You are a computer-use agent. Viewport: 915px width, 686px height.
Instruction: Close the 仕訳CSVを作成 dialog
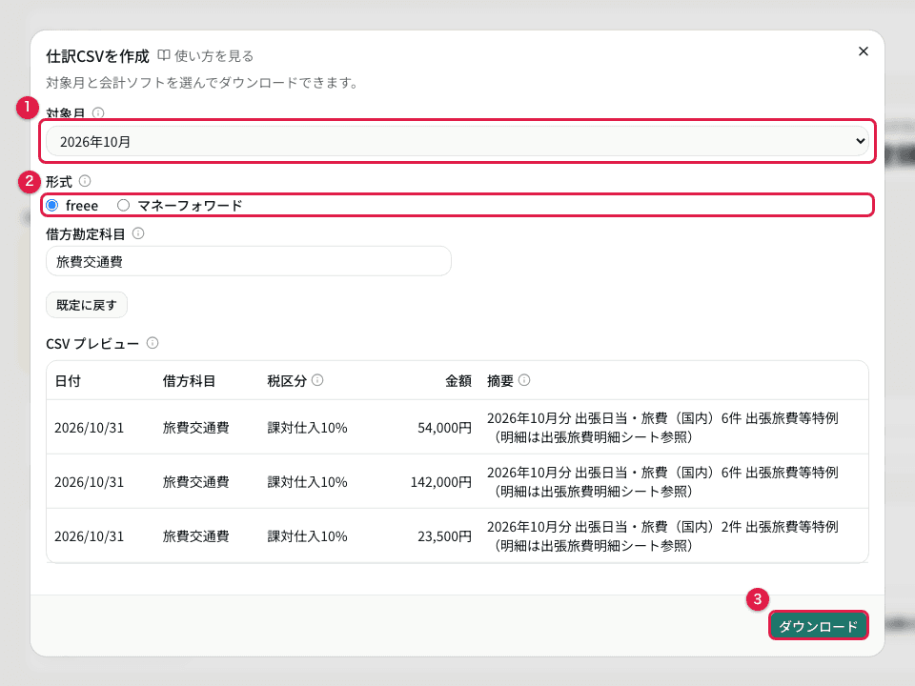click(x=864, y=51)
